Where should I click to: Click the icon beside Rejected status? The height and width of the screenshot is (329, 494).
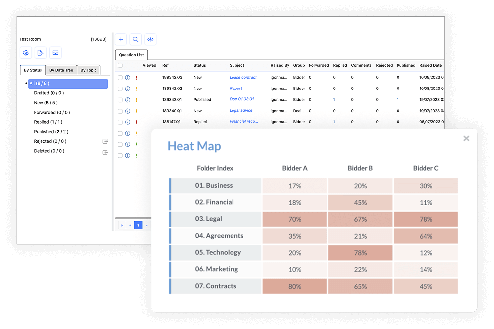point(105,141)
